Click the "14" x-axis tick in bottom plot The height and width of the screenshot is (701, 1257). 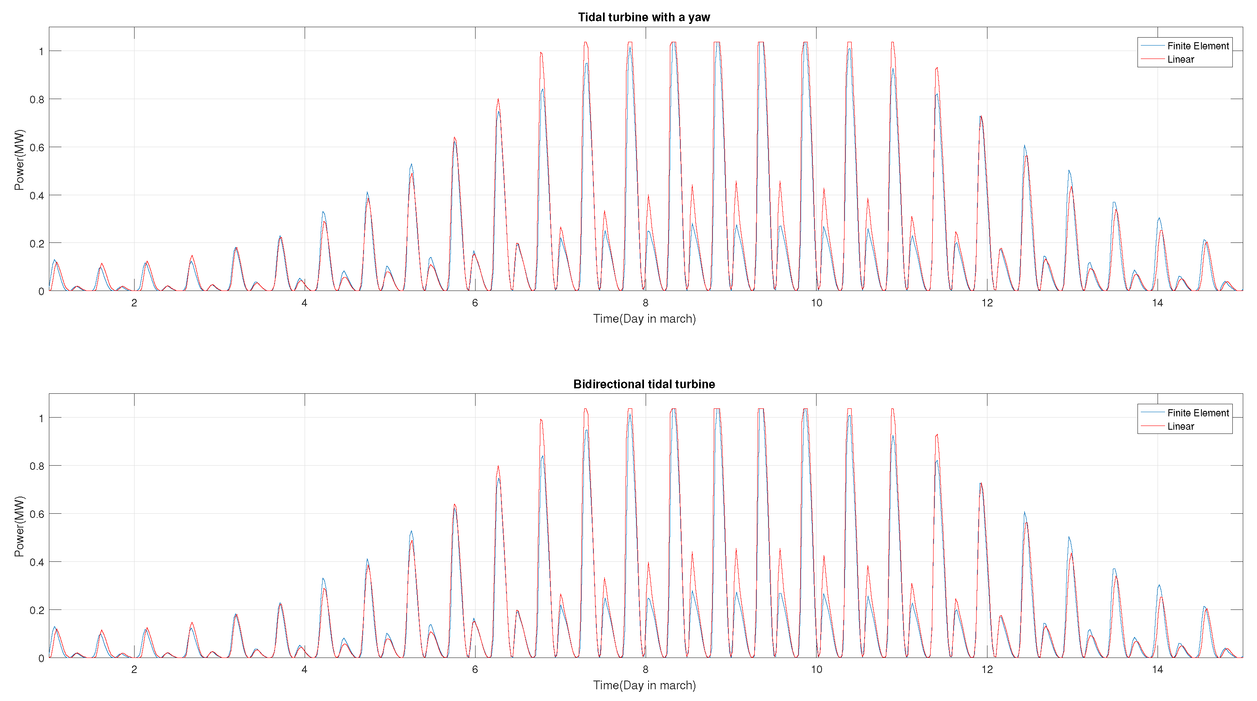tap(1157, 670)
